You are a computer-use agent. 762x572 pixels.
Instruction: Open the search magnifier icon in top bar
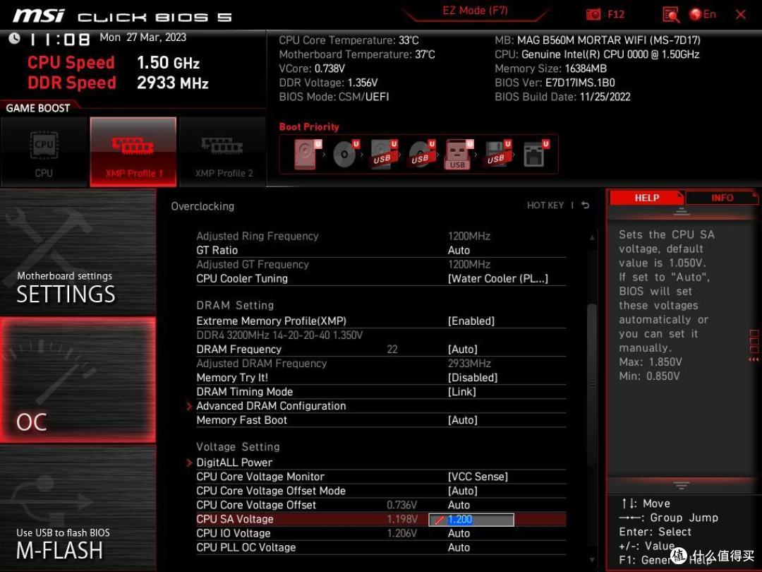tap(671, 15)
